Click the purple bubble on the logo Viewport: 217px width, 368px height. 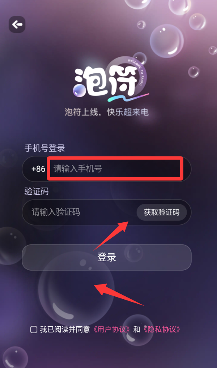point(79,90)
